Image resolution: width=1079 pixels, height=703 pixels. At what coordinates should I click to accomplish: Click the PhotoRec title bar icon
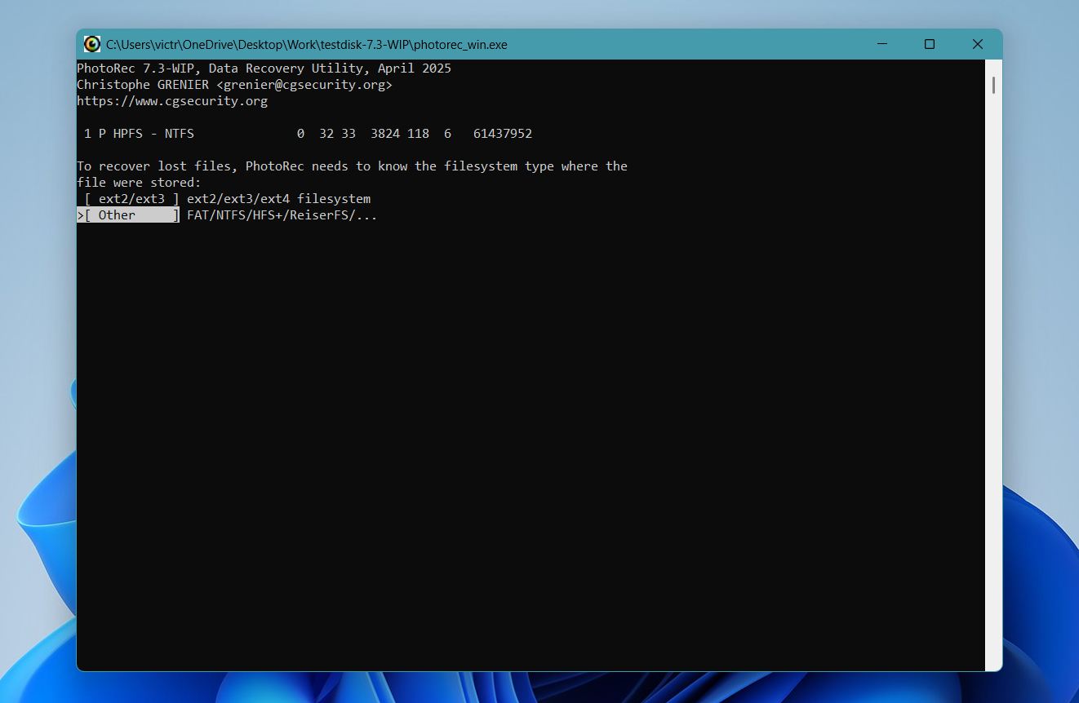pos(91,44)
